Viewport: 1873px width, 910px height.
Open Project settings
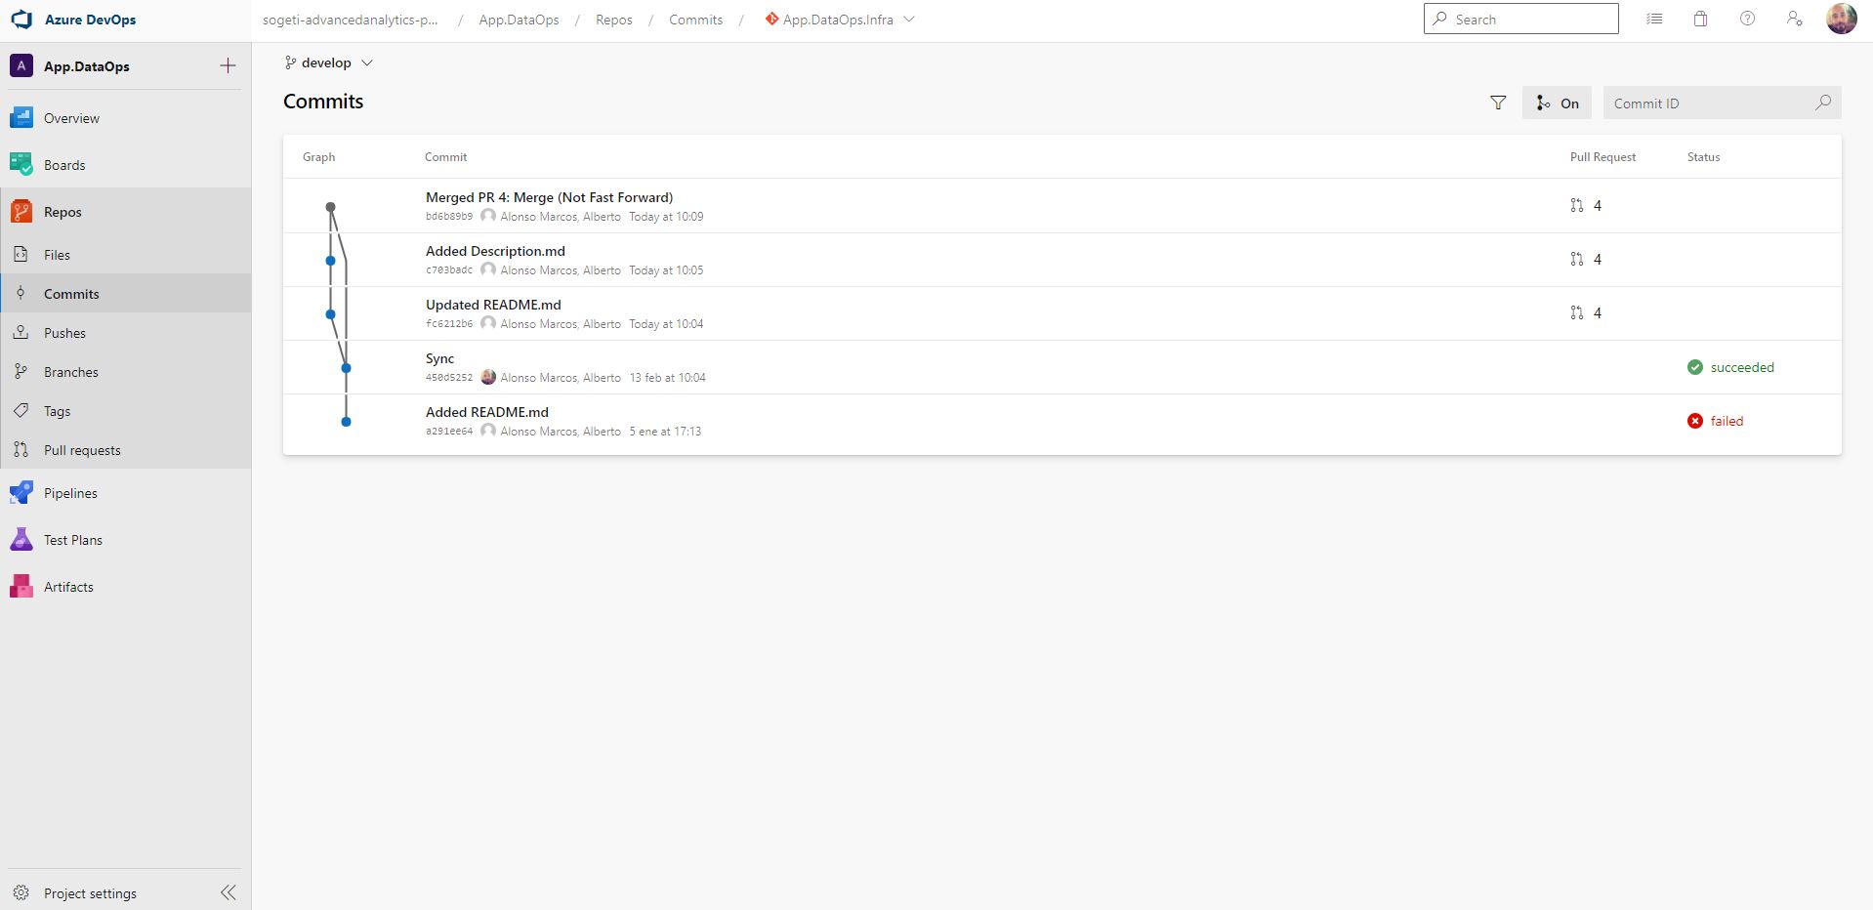pos(90,893)
